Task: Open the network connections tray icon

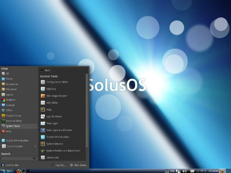Action: 177,170
